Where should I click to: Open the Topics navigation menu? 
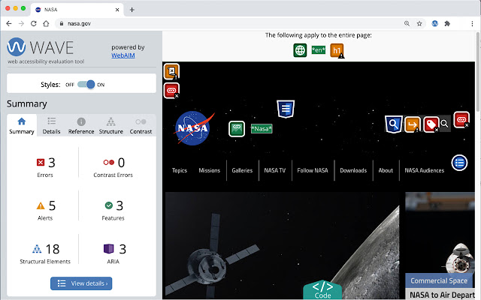coord(179,170)
